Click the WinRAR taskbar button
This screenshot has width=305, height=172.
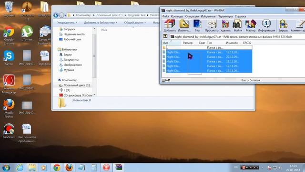[x=119, y=168]
